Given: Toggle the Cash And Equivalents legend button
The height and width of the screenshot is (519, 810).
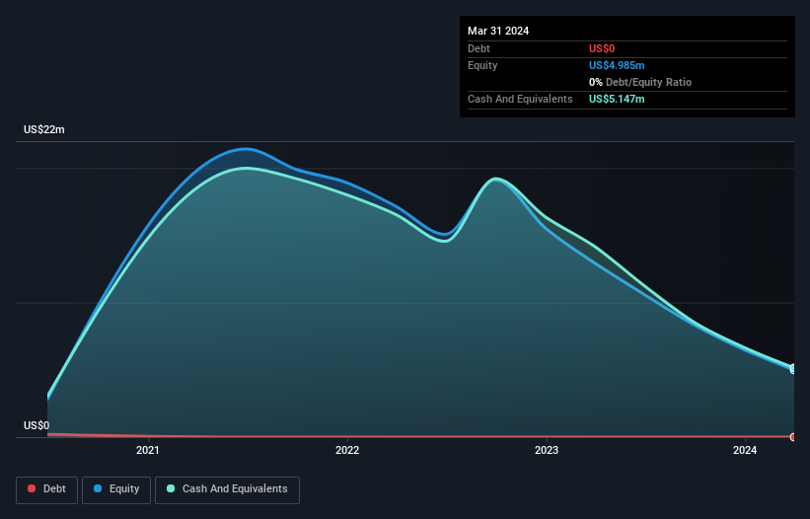Looking at the screenshot, I should pyautogui.click(x=227, y=489).
